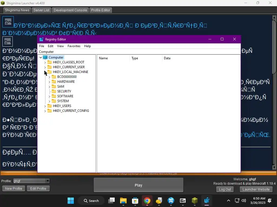277x207 pixels.
Task: Open volume control tray icon
Action: point(244,201)
